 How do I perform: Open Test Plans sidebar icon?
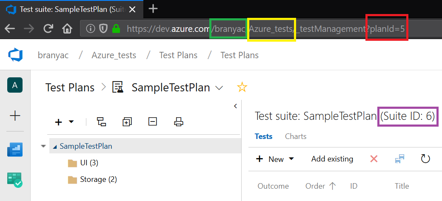[15, 180]
